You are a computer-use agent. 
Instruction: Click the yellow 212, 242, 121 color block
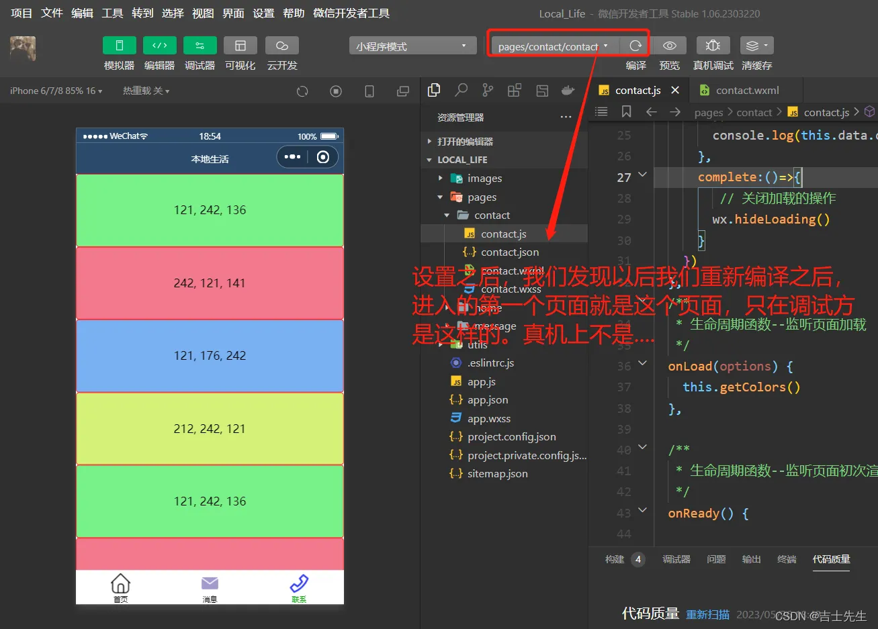[210, 429]
